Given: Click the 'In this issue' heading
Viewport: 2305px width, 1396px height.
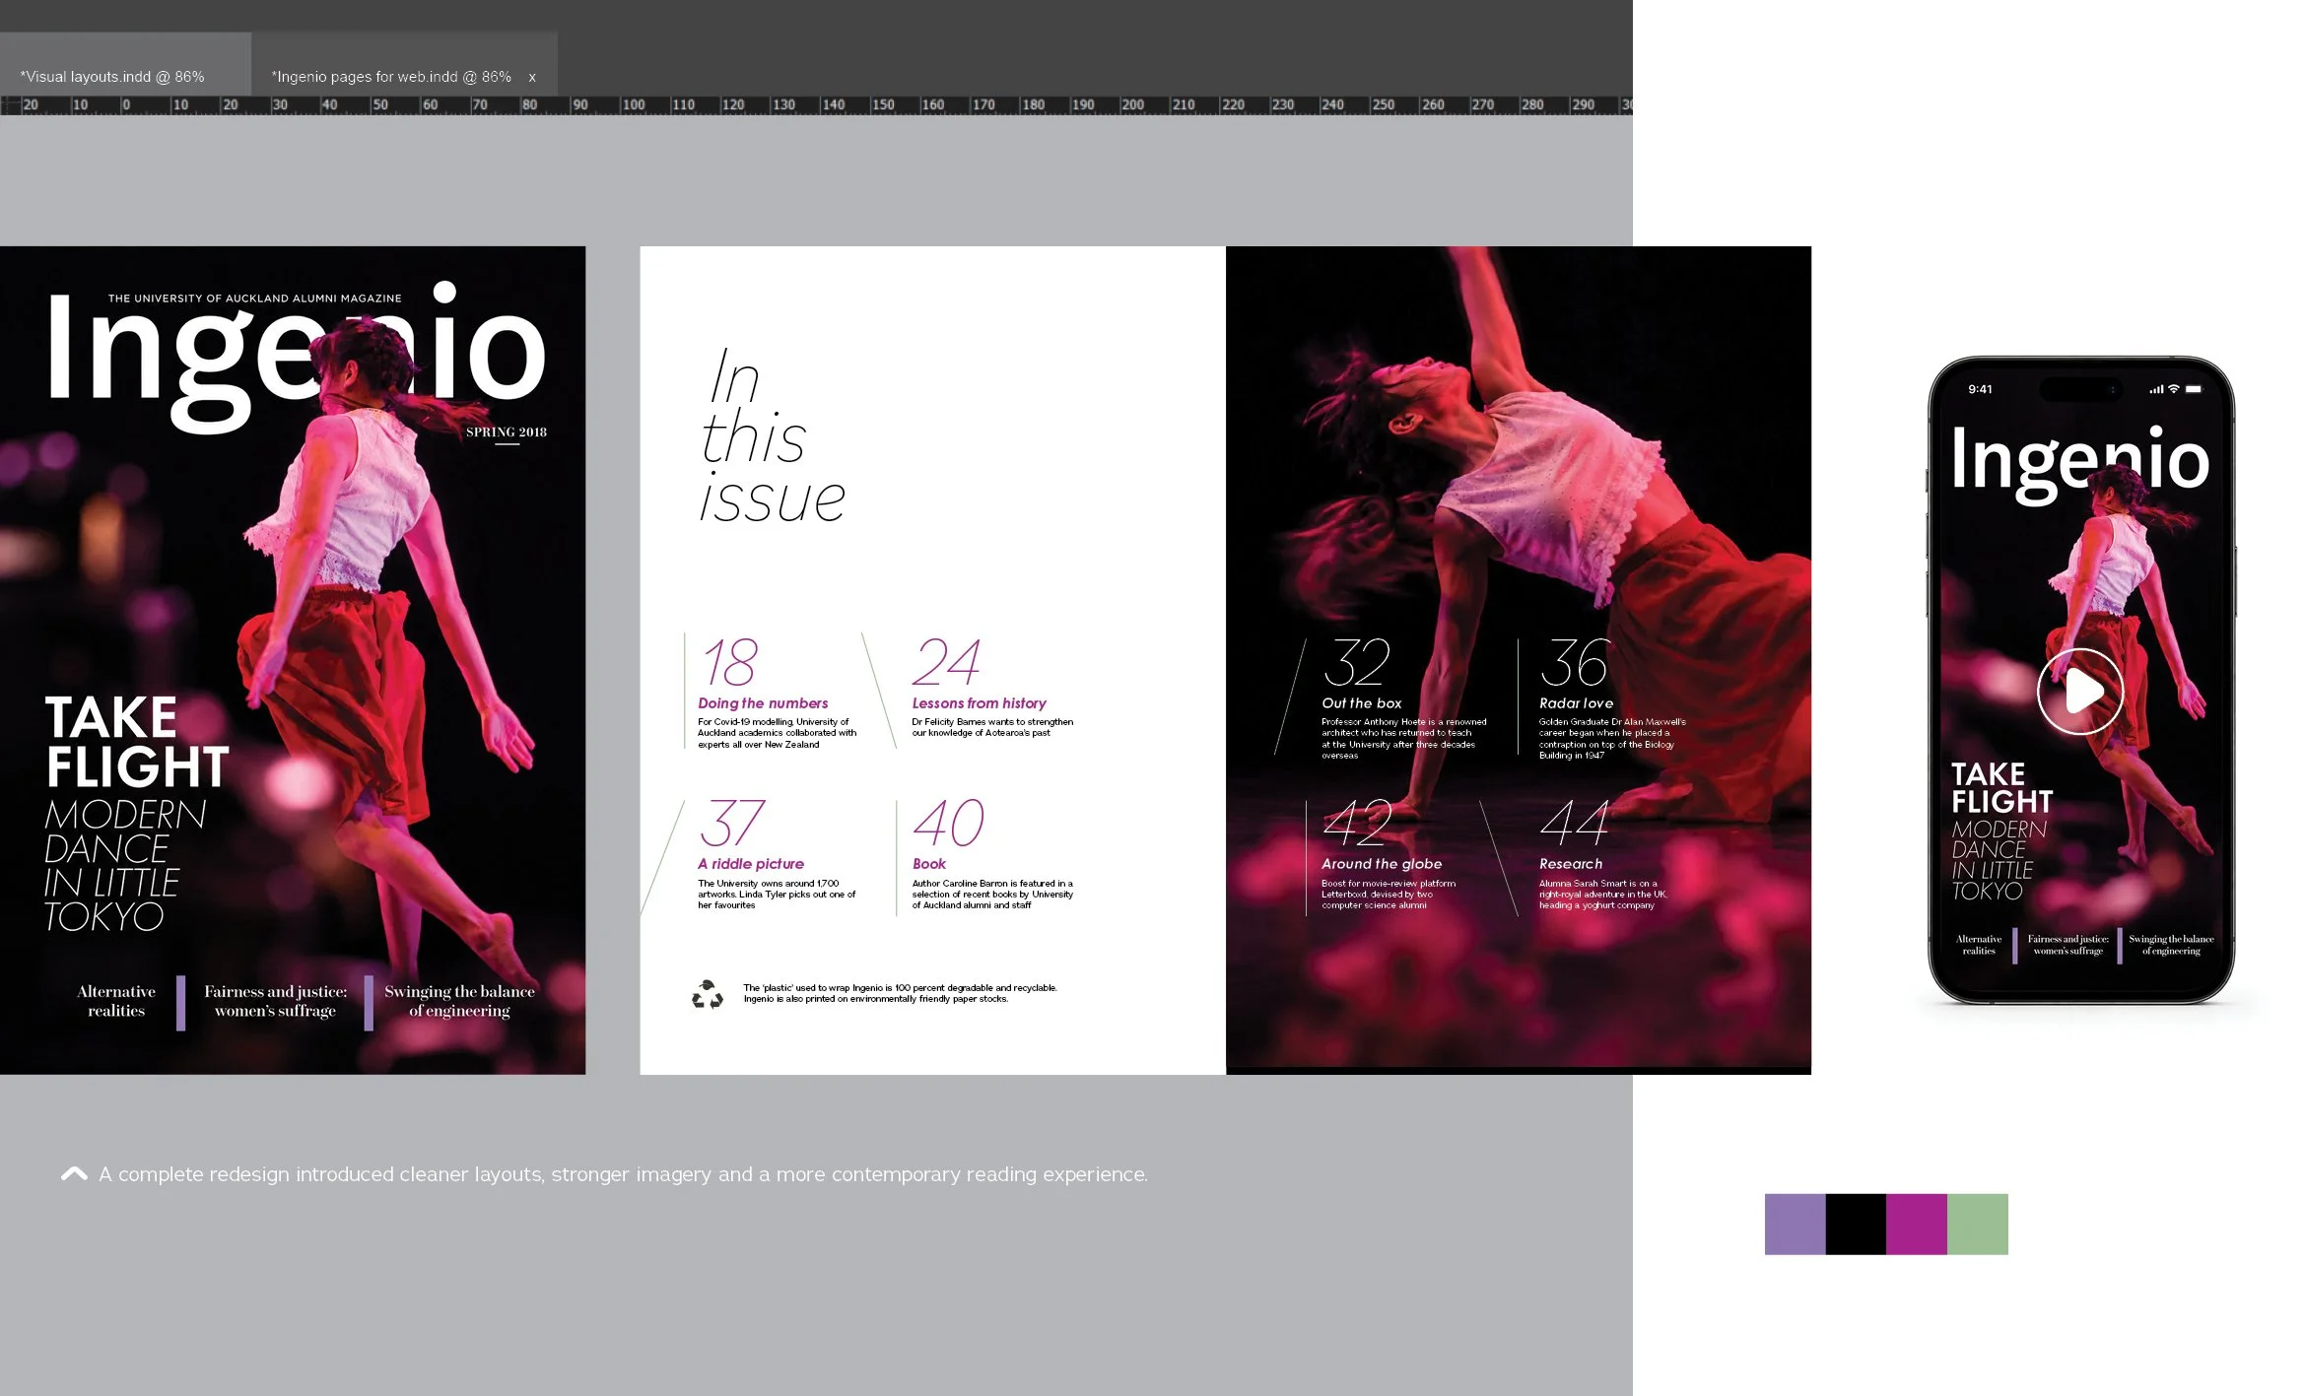Looking at the screenshot, I should tap(772, 434).
